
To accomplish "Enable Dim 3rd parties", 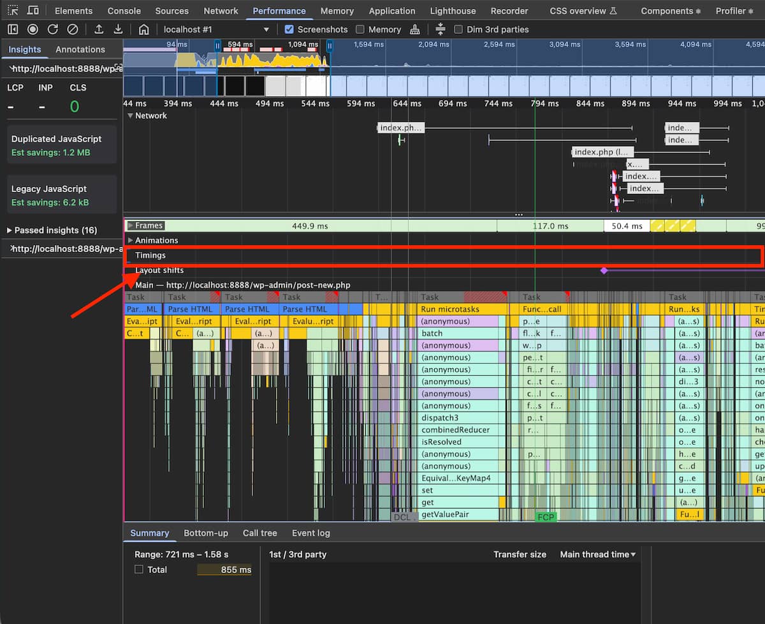I will [458, 29].
